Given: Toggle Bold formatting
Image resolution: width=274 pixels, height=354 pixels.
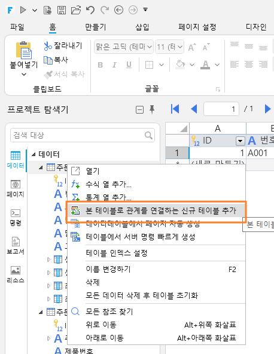Looking at the screenshot, I should pos(101,65).
